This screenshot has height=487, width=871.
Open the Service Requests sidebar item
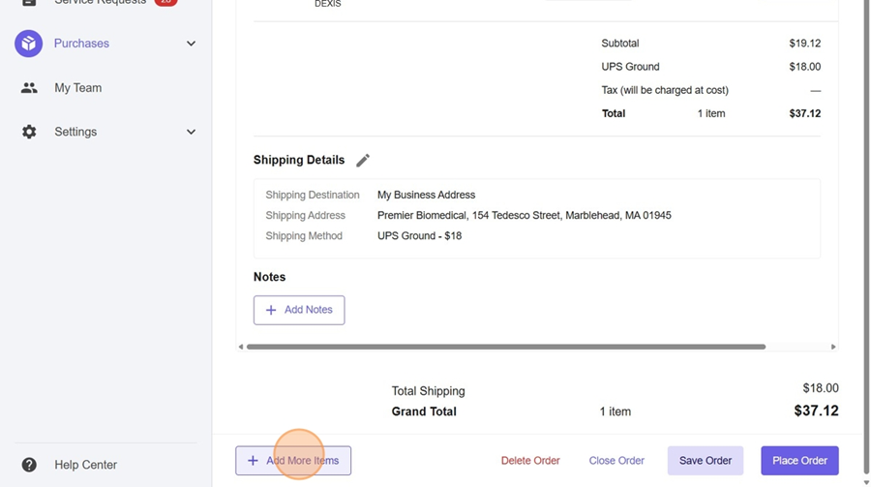click(100, 3)
